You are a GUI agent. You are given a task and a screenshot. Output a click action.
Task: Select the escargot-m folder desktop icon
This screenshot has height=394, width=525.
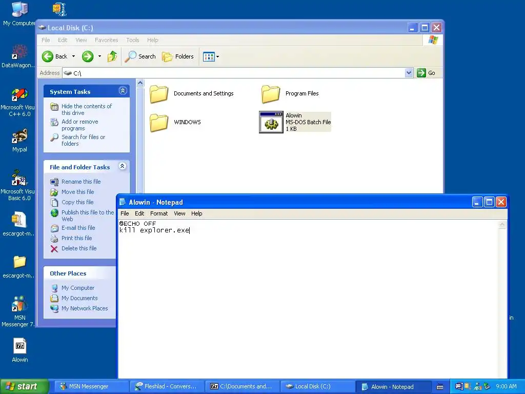[x=18, y=266]
